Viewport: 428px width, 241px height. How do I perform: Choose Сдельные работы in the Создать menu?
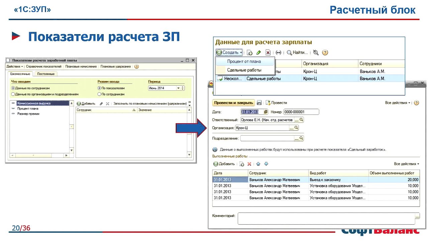pyautogui.click(x=244, y=70)
